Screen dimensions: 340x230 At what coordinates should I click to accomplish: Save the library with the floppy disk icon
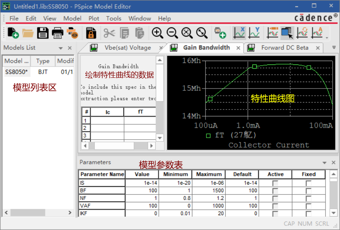[43, 33]
